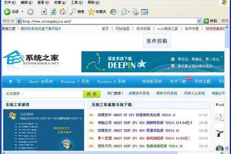Open the 查看 menu
This screenshot has width=231, height=154.
point(43,2)
